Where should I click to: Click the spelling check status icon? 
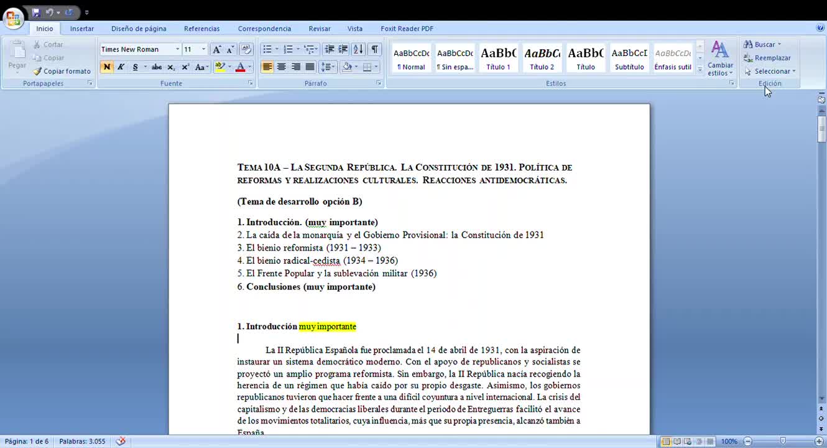point(121,441)
